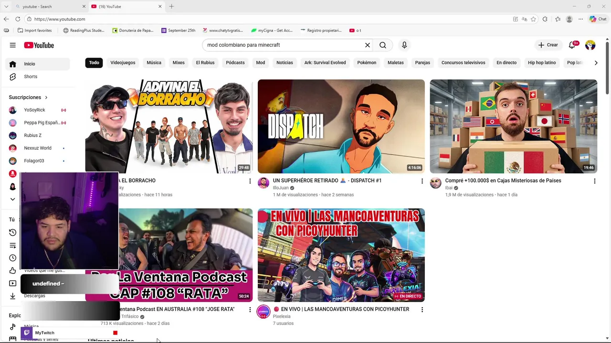Clear the search text with the X icon

pyautogui.click(x=368, y=45)
